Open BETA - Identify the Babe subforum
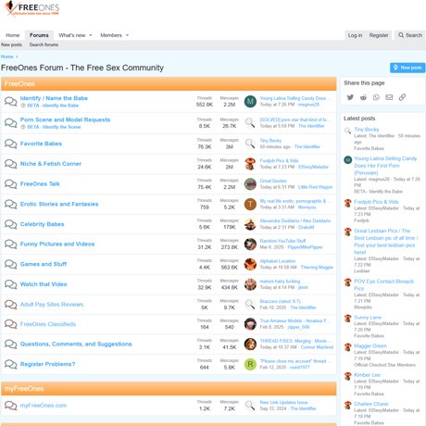This screenshot has height=426, width=426. [53, 106]
